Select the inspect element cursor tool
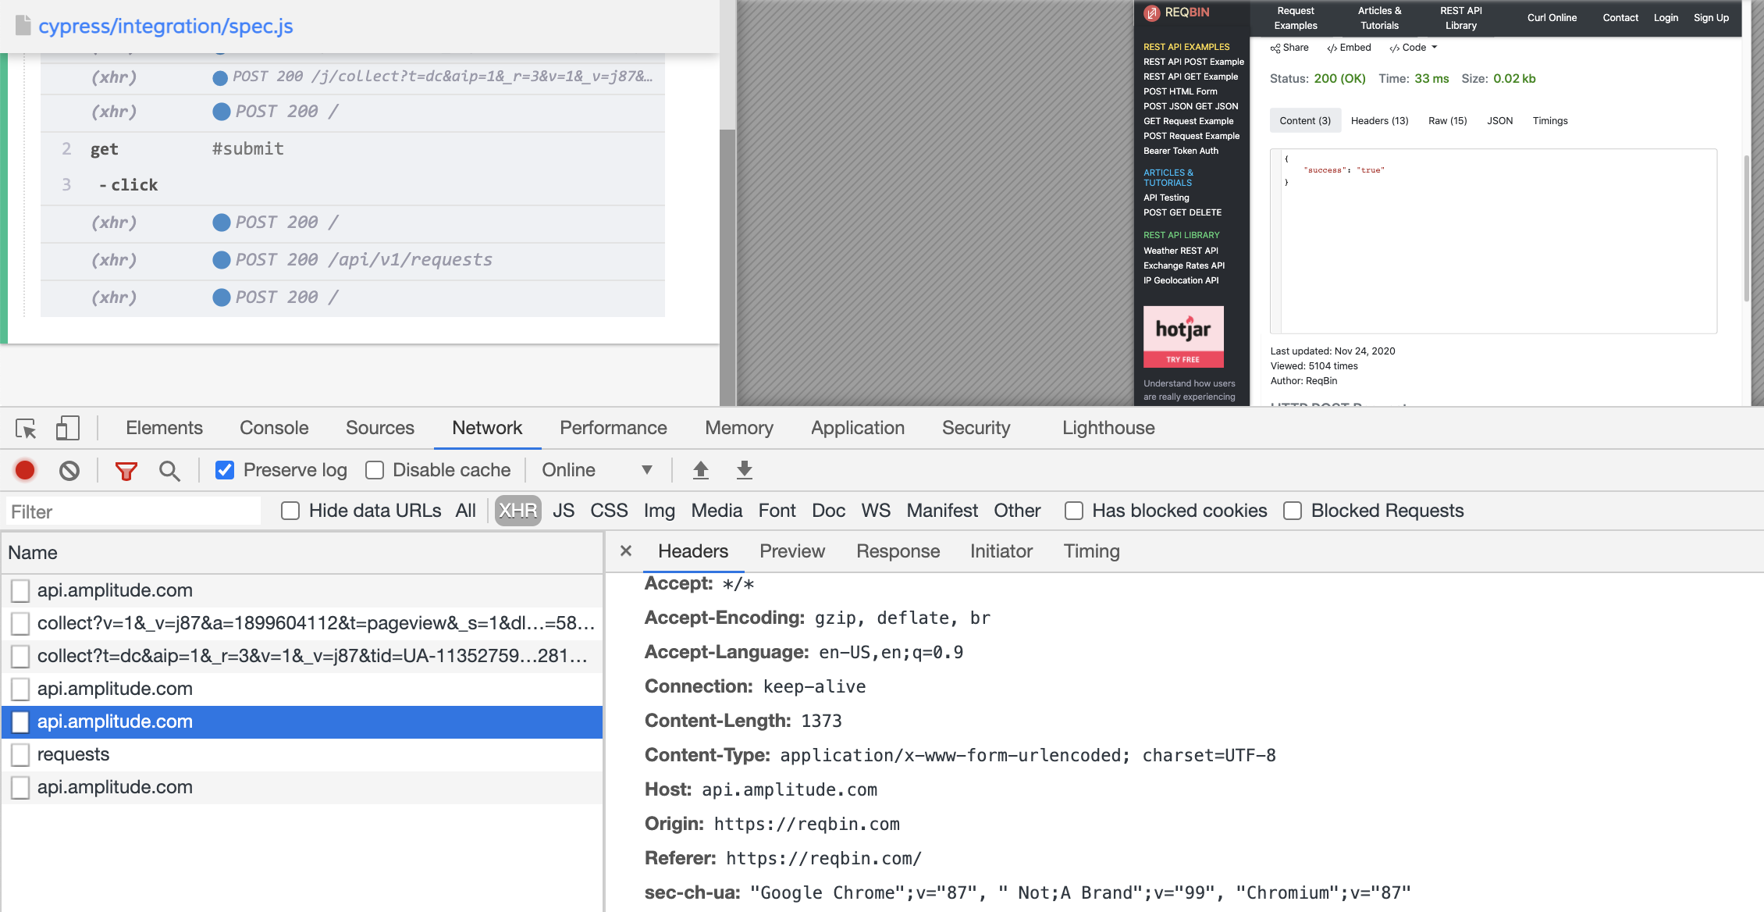Screen dimensions: 1764x912 [26, 429]
